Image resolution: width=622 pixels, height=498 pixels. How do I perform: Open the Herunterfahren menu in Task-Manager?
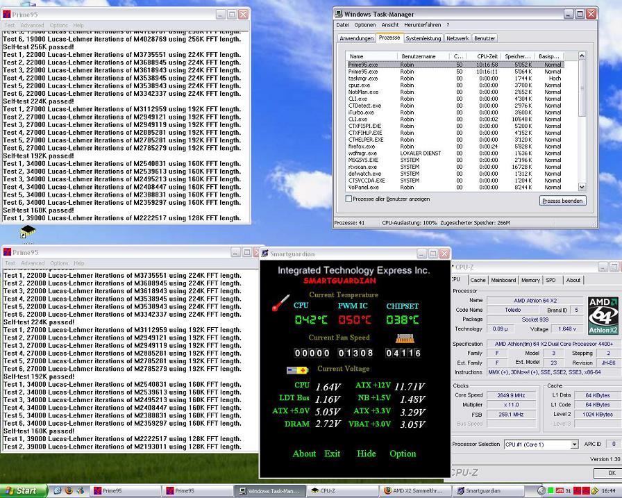[x=423, y=24]
